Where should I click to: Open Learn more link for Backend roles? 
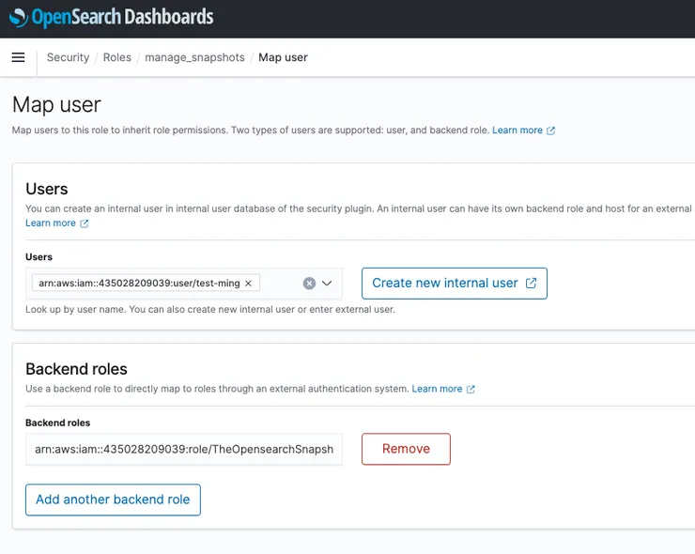[437, 389]
